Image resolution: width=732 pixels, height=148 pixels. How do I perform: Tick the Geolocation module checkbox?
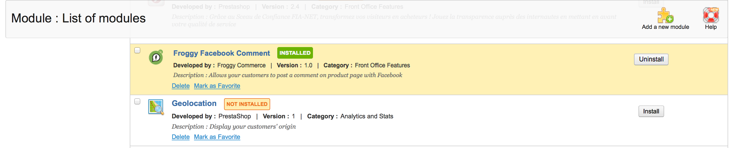(x=137, y=101)
